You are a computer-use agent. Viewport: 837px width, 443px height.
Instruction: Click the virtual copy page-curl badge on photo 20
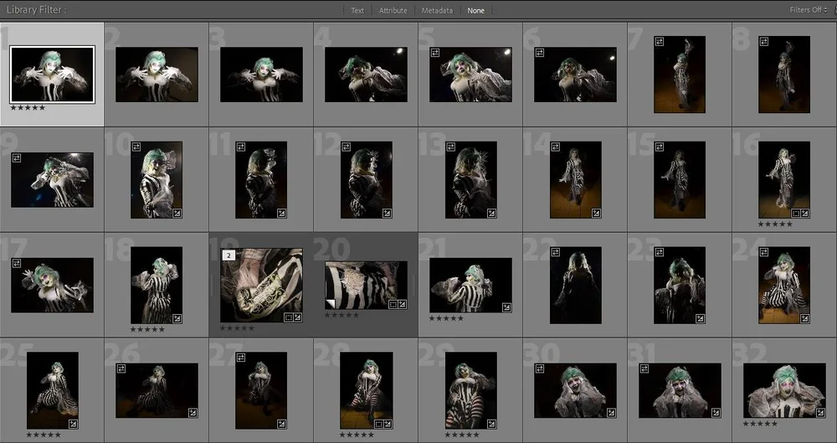click(x=330, y=305)
